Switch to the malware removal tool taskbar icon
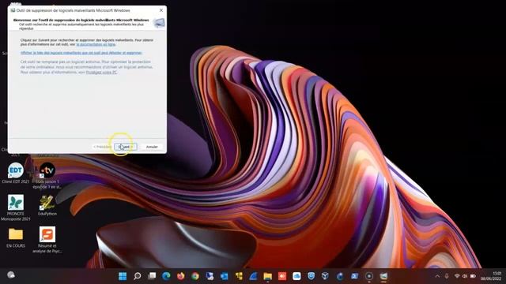The height and width of the screenshot is (284, 506). pyautogui.click(x=383, y=276)
